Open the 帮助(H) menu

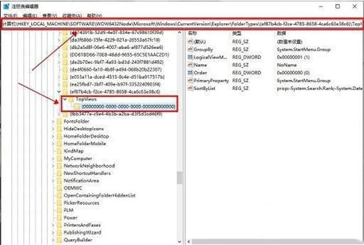(95, 16)
